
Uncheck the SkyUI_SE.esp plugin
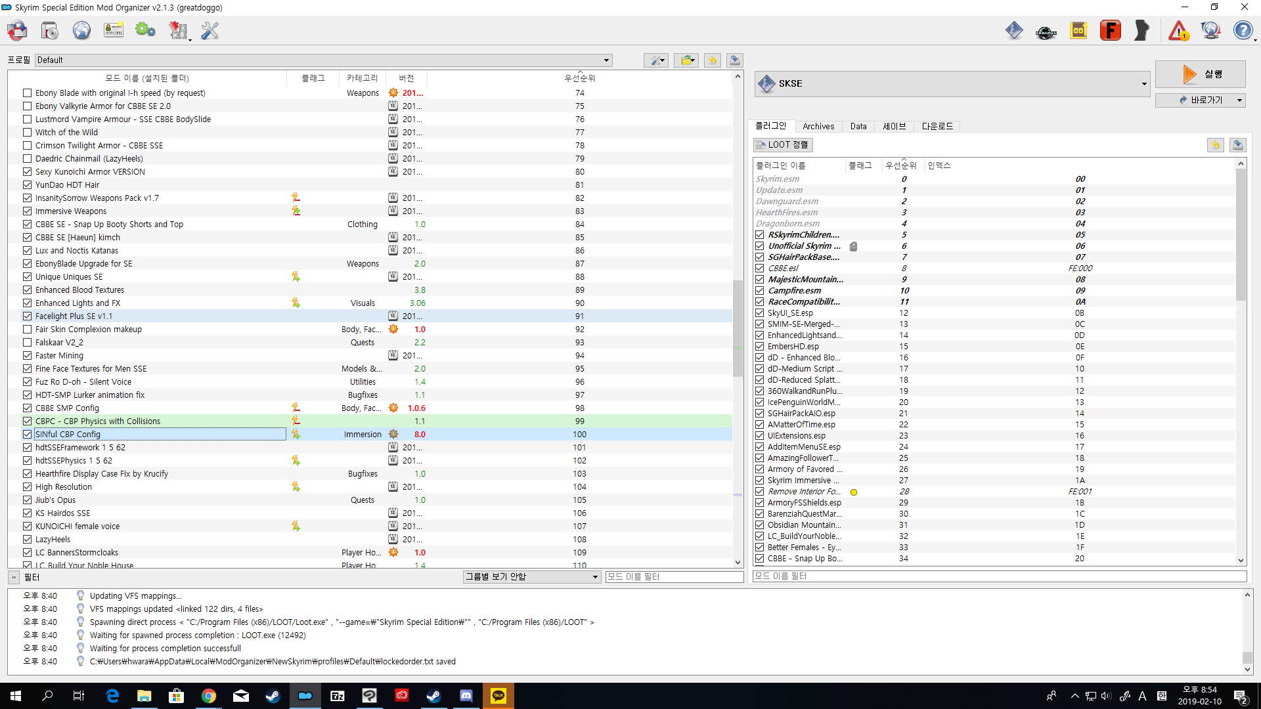click(x=760, y=313)
